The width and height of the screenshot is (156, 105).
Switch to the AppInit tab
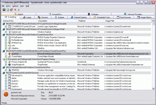19,14
